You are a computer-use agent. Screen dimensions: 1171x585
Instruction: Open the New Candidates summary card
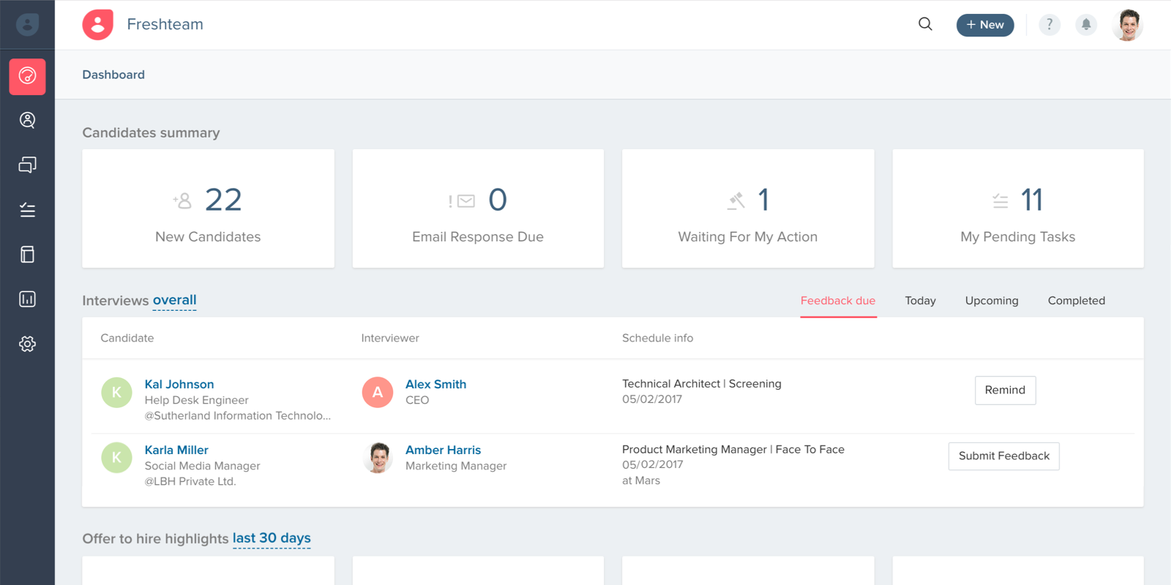[x=208, y=208]
